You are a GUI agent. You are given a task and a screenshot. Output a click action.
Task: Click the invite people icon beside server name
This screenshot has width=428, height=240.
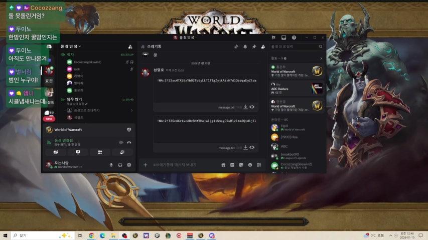pos(130,47)
